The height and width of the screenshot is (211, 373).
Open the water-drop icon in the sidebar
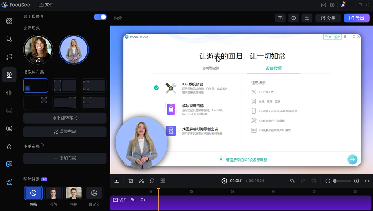point(9,146)
